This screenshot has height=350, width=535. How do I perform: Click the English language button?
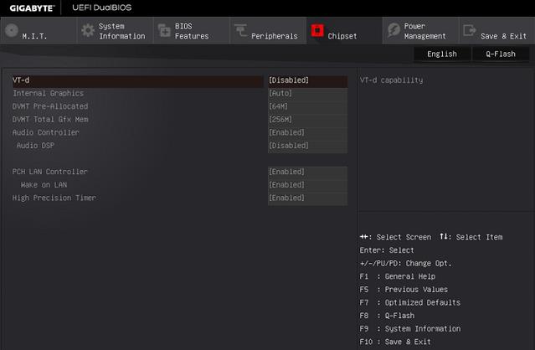tap(441, 54)
